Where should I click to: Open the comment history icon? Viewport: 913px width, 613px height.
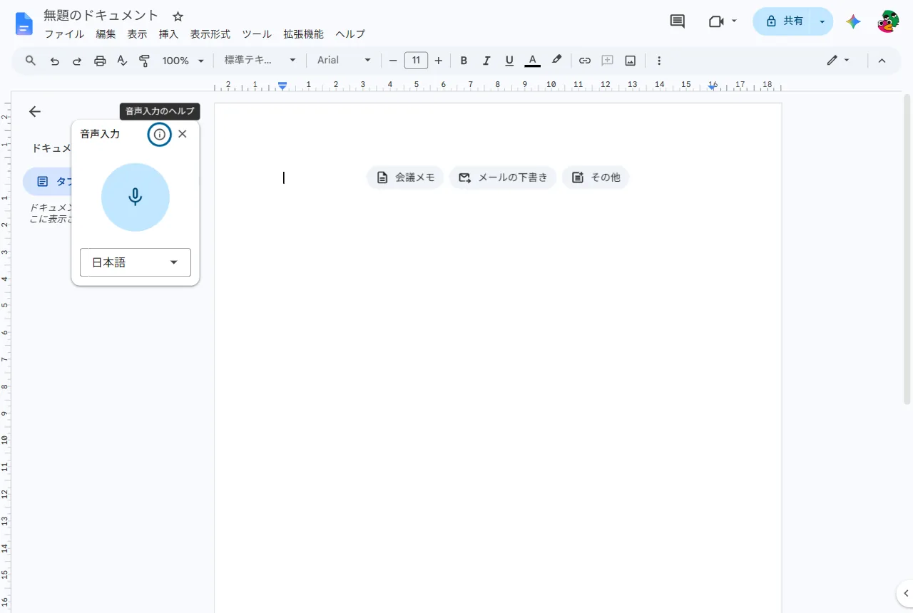click(678, 21)
